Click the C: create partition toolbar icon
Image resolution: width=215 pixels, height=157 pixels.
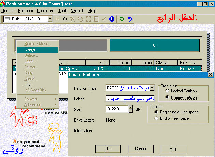65,19
